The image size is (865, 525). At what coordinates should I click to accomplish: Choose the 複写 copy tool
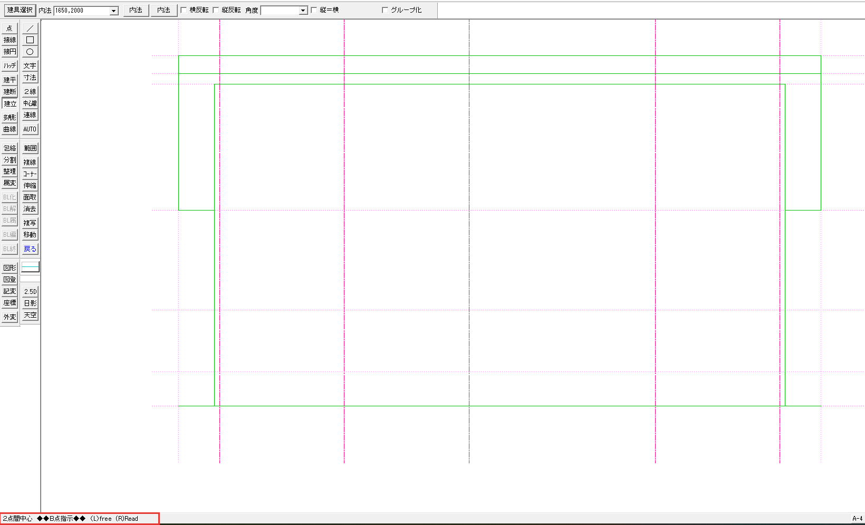(30, 223)
